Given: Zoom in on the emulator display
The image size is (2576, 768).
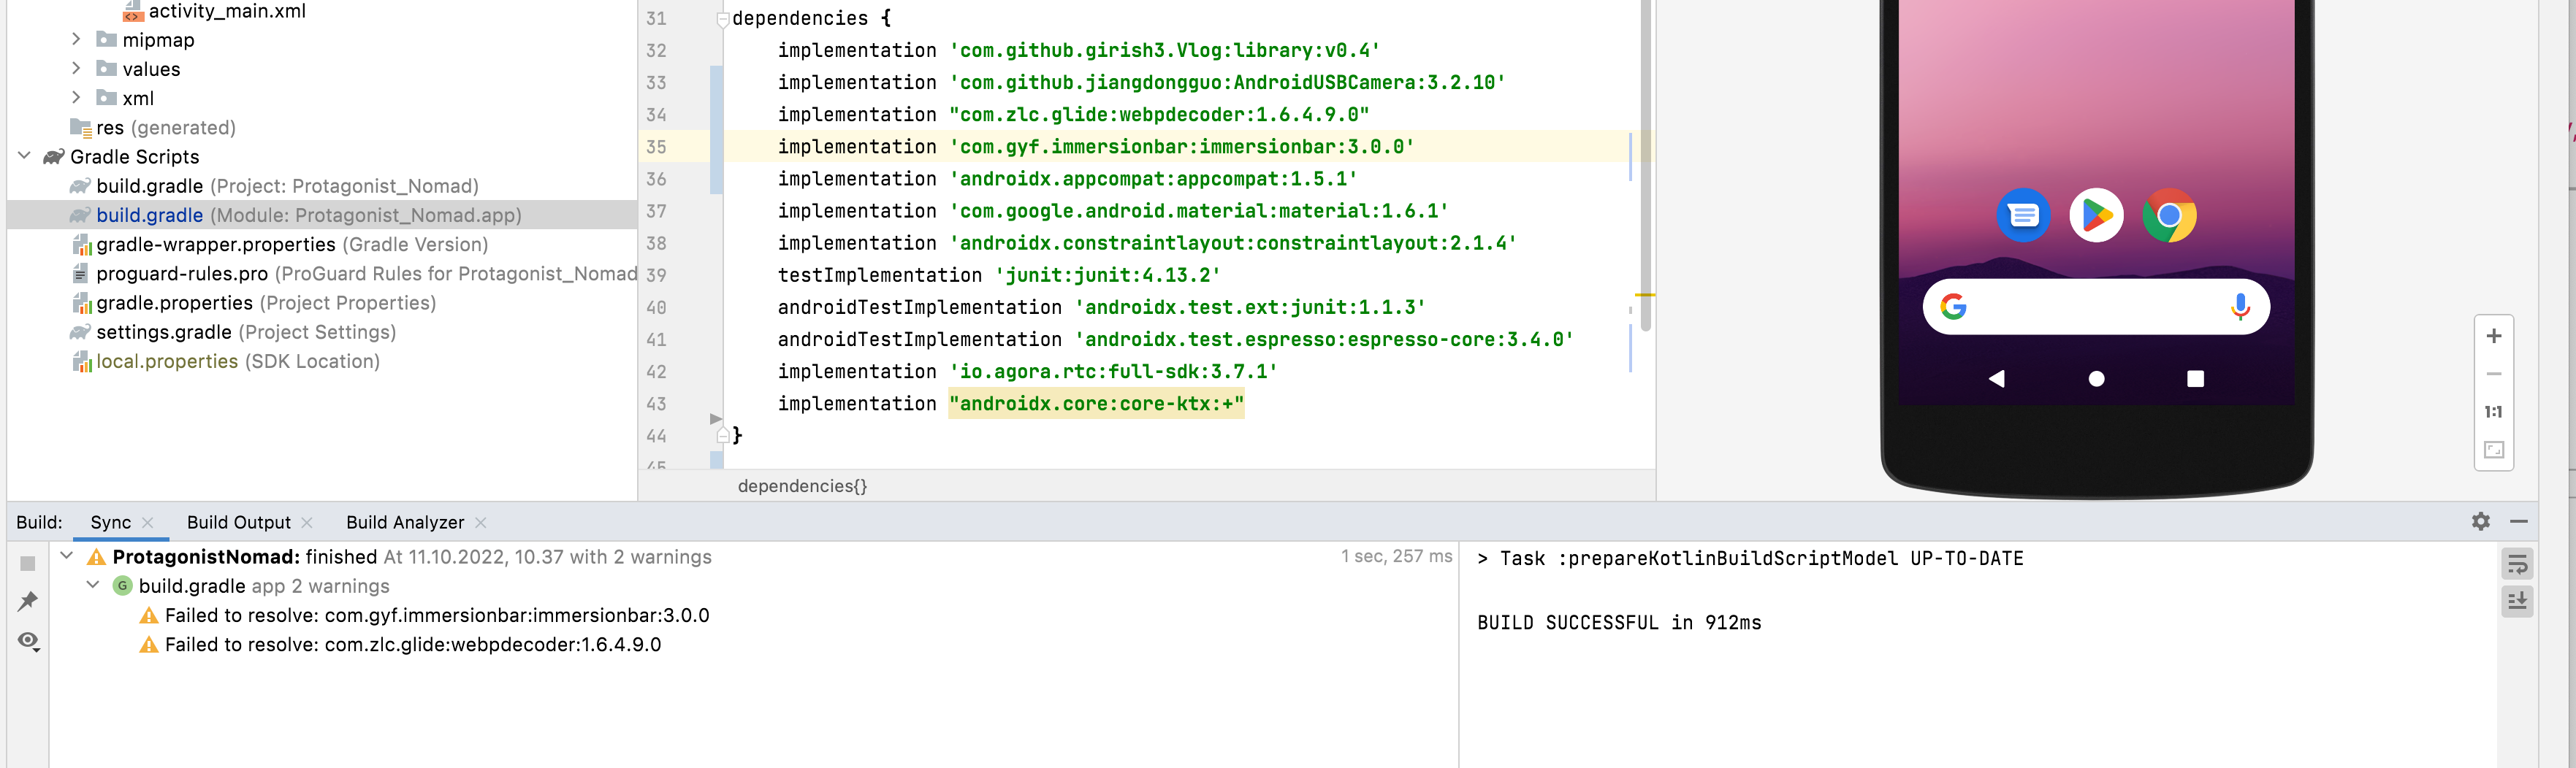Looking at the screenshot, I should click(2494, 336).
